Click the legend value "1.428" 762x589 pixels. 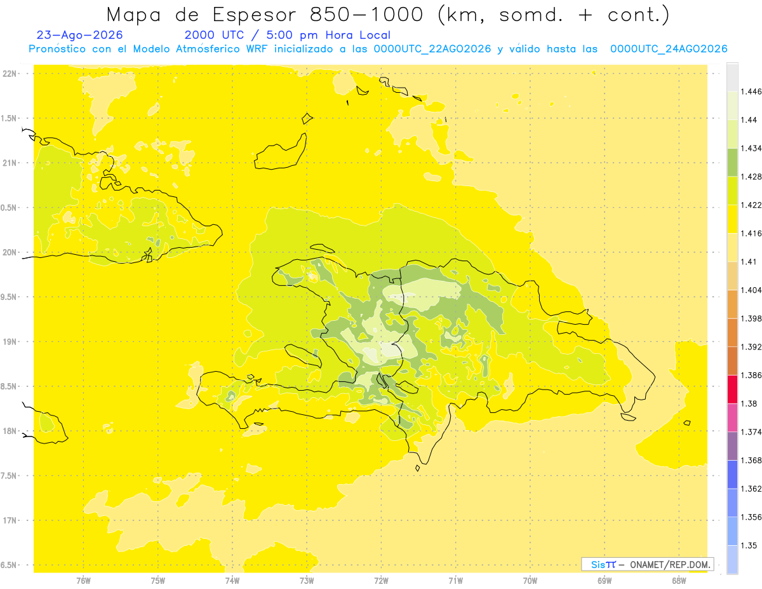[752, 177]
